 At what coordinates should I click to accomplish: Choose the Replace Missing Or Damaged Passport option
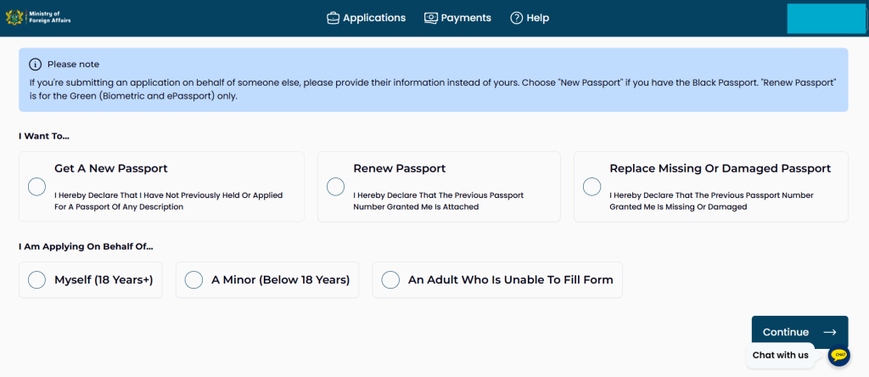pyautogui.click(x=591, y=187)
